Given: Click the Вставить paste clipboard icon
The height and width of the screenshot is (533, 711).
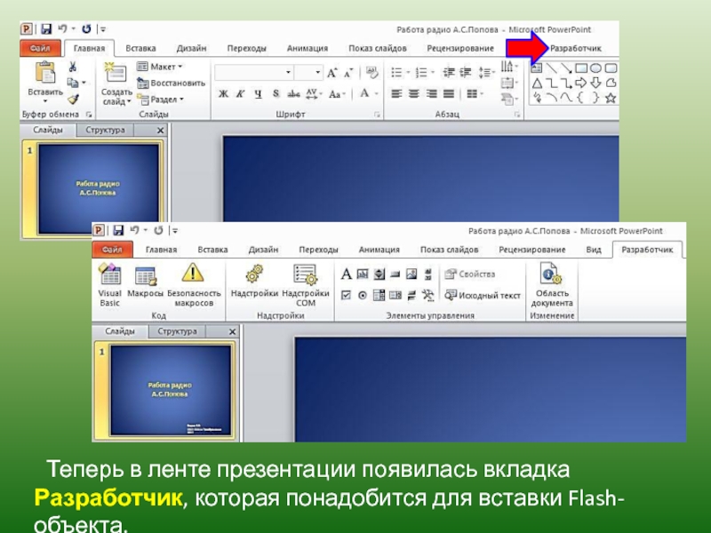Looking at the screenshot, I should [45, 73].
